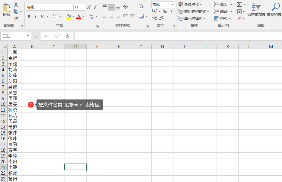282x182 pixels.
Task: Decrease decimal places
Action: [161, 18]
